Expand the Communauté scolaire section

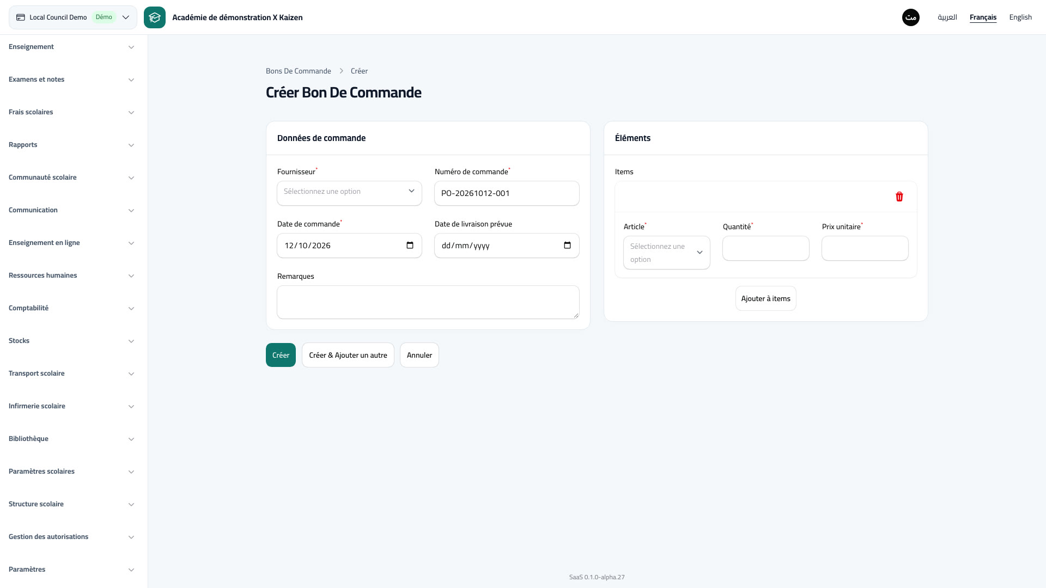[x=72, y=177]
